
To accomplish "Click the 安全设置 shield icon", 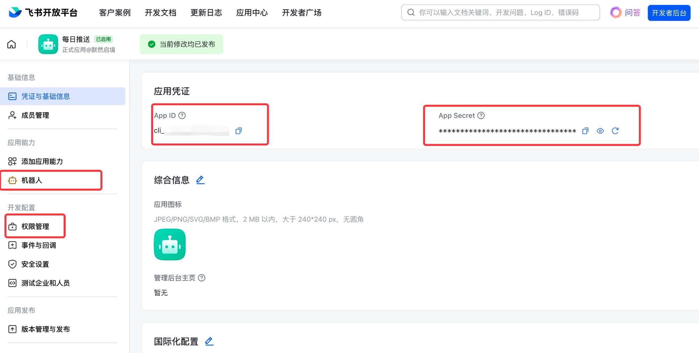I will (x=12, y=264).
